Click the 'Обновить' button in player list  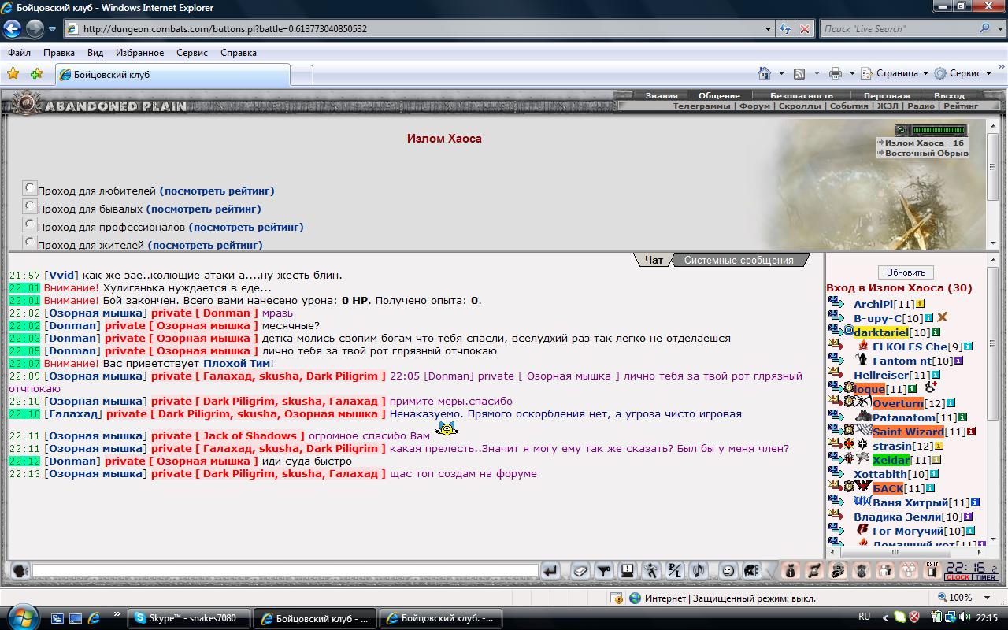coord(906,272)
